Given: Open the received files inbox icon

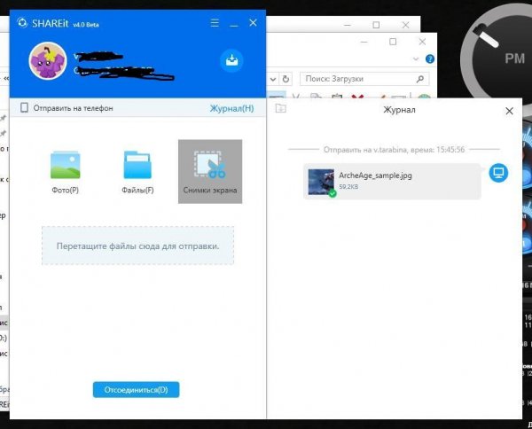Looking at the screenshot, I should (x=231, y=60).
